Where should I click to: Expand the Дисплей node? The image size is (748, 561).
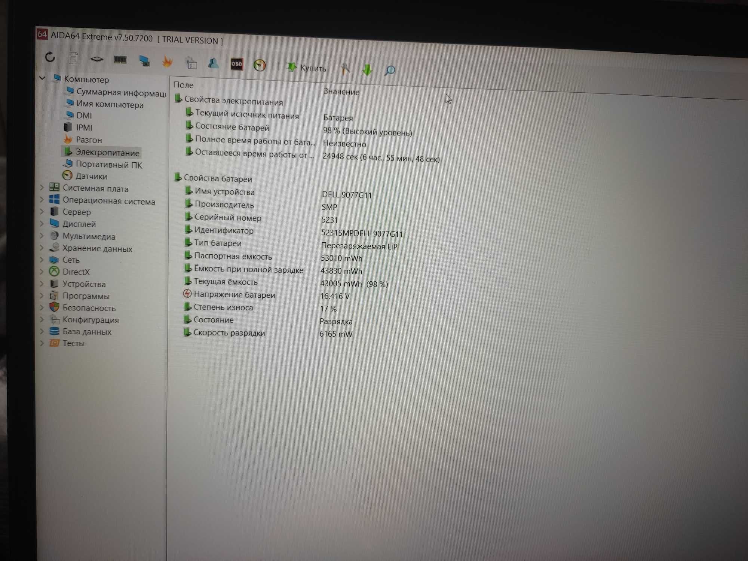tap(42, 224)
